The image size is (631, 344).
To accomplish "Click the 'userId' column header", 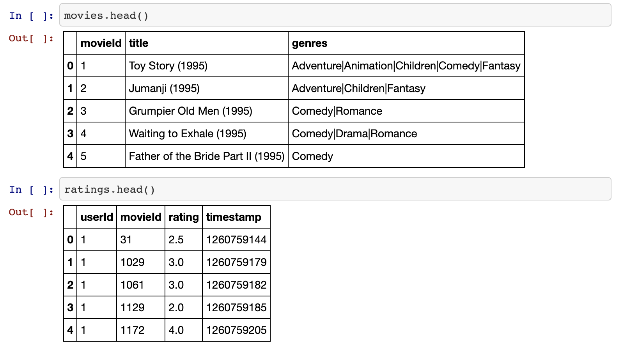I will tap(97, 217).
